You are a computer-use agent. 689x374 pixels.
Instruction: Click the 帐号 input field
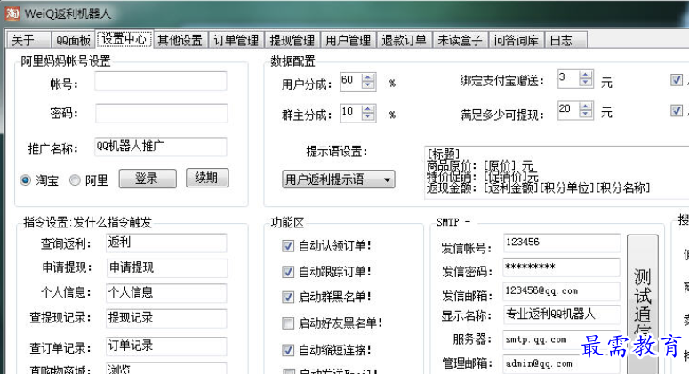(161, 81)
